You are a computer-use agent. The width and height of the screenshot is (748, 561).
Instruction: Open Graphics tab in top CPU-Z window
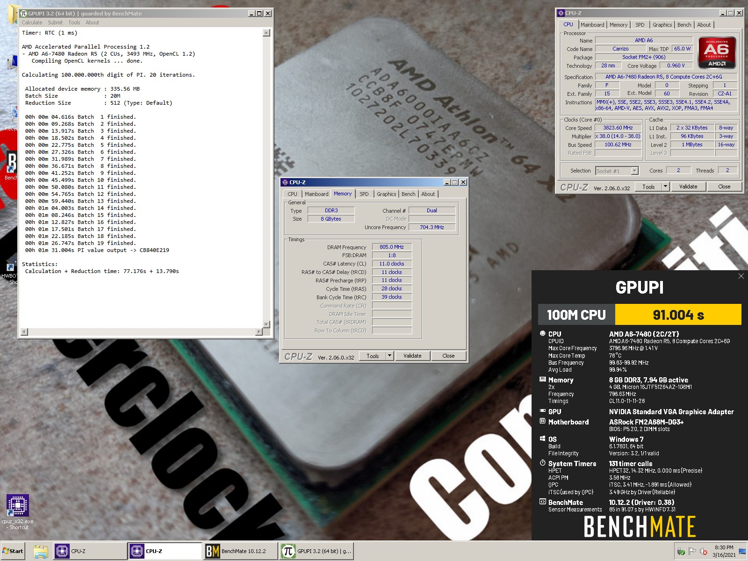(x=662, y=25)
